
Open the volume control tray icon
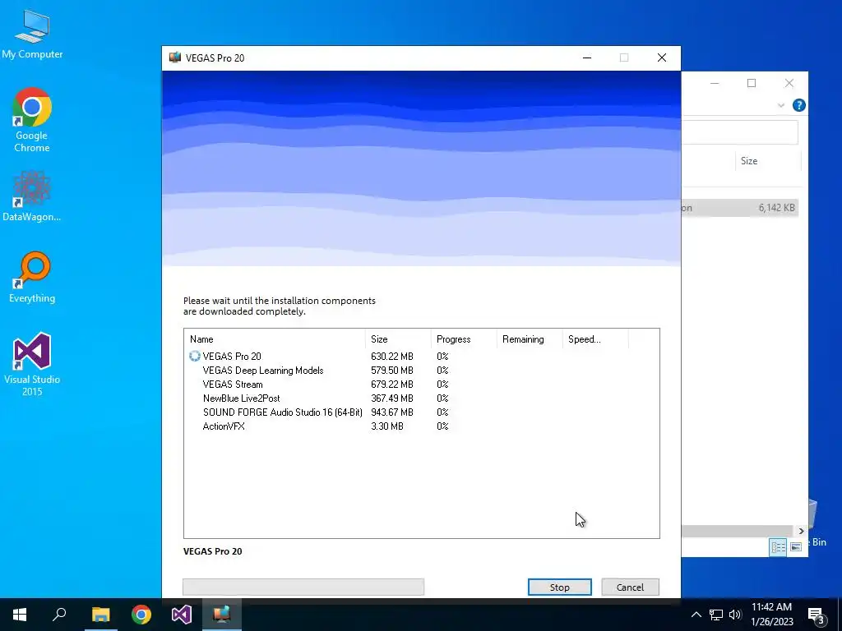coord(735,615)
